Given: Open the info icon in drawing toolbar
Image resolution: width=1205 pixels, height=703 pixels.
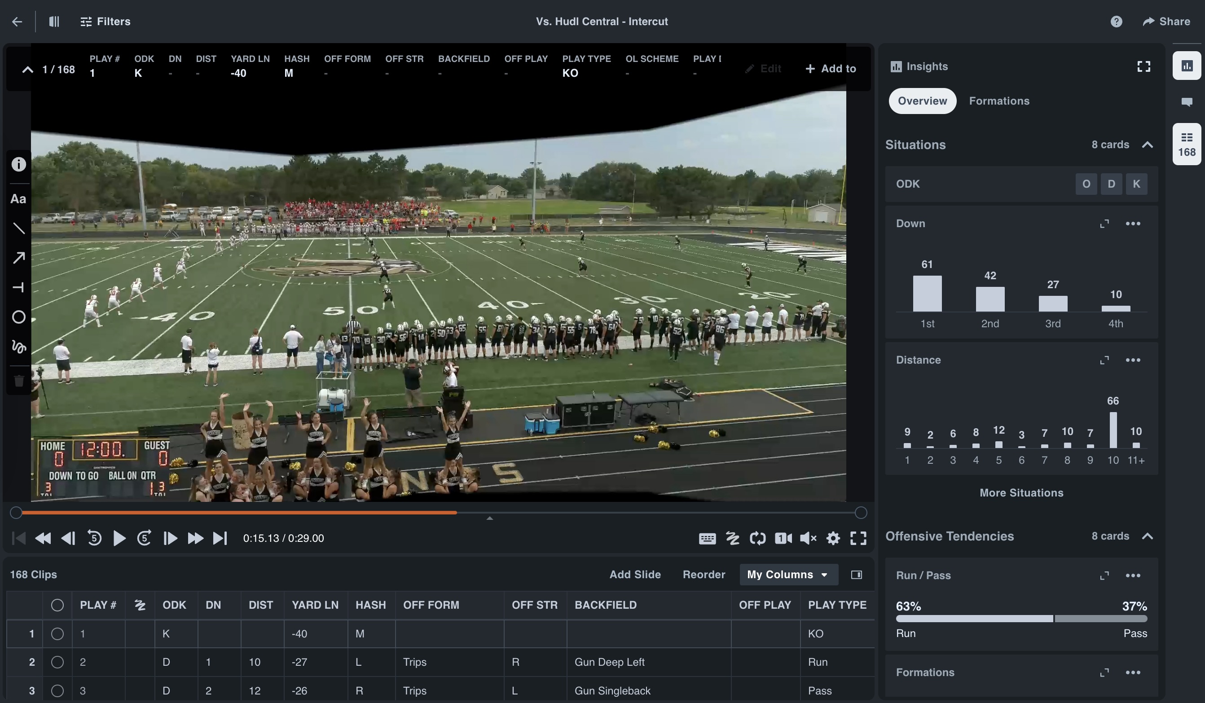Looking at the screenshot, I should pos(19,164).
